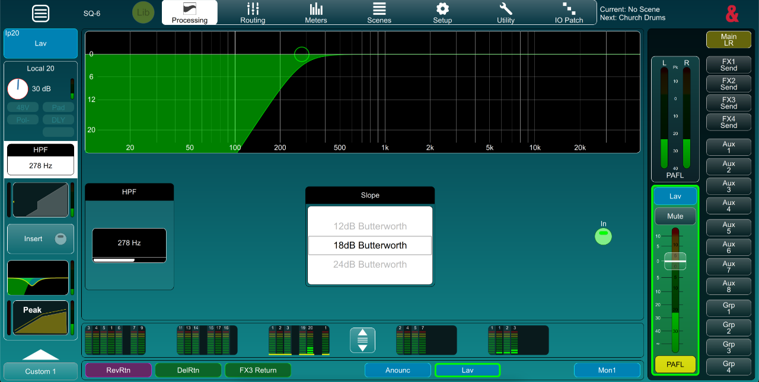Open the Utility screen
The width and height of the screenshot is (759, 382).
pyautogui.click(x=505, y=12)
